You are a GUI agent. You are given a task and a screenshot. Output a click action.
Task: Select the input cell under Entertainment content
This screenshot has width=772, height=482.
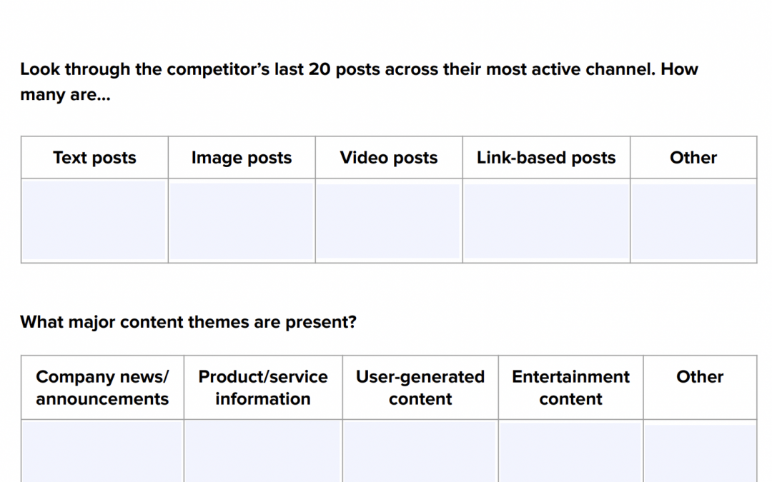571,451
